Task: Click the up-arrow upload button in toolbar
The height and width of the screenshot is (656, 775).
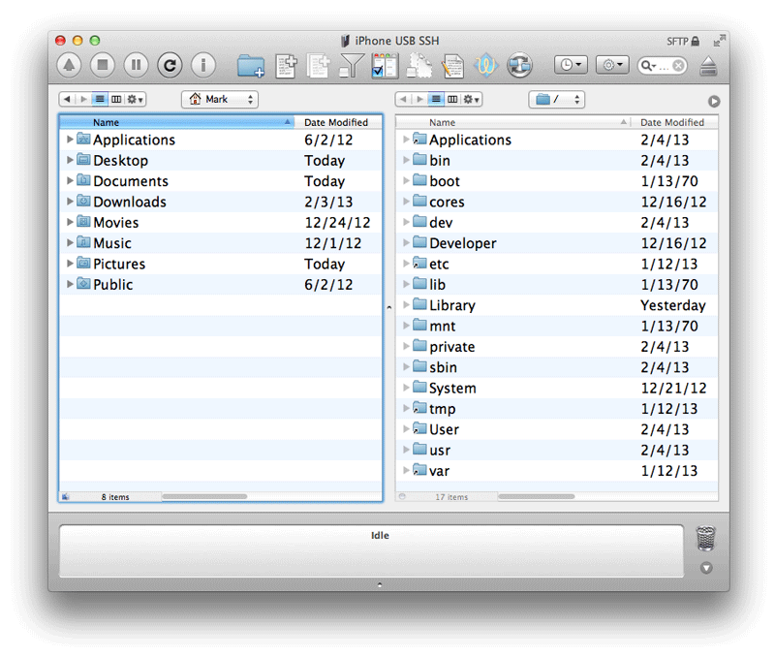Action: pos(68,65)
